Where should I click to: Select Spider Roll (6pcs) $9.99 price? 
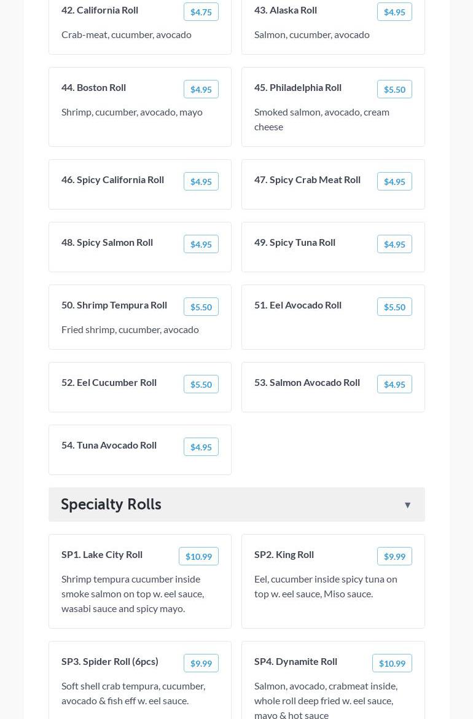[201, 664]
